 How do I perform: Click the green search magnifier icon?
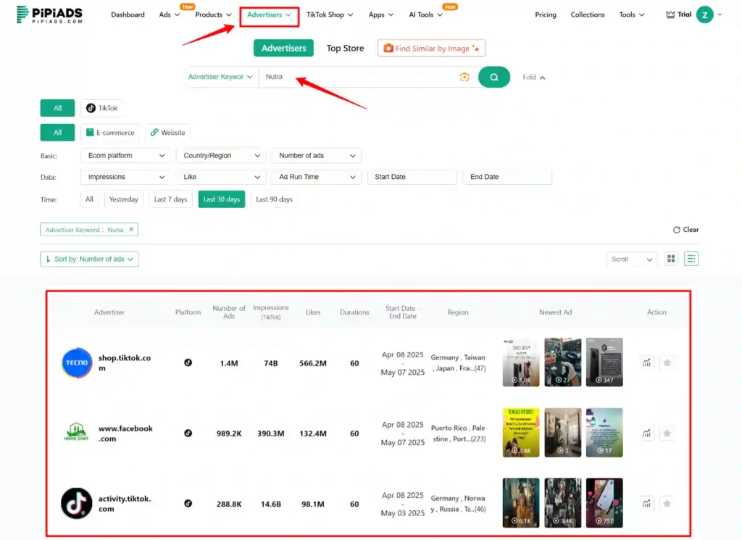pos(494,76)
